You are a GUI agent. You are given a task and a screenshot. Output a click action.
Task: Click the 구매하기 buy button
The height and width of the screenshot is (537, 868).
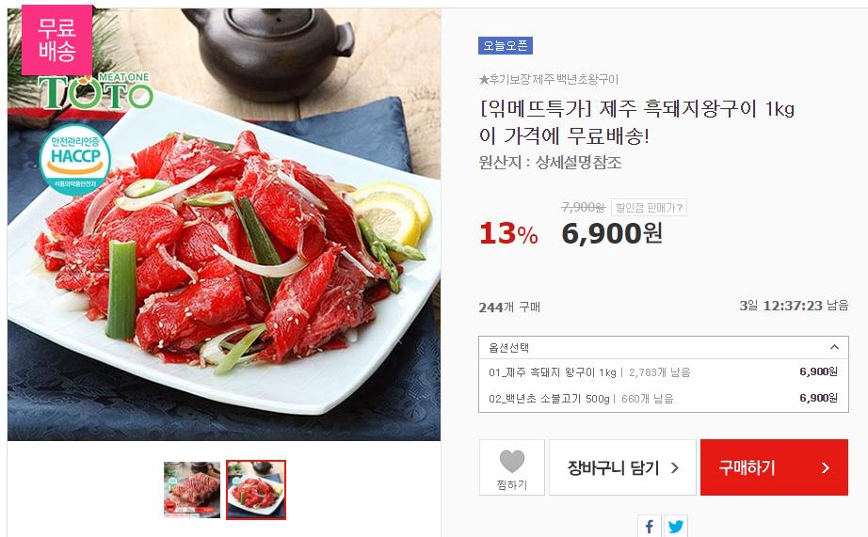pyautogui.click(x=774, y=467)
